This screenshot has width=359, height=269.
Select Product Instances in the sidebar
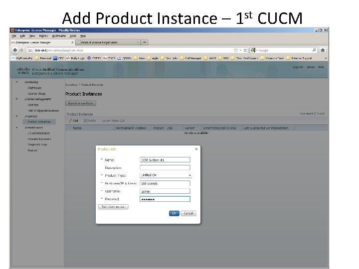pos(39,122)
